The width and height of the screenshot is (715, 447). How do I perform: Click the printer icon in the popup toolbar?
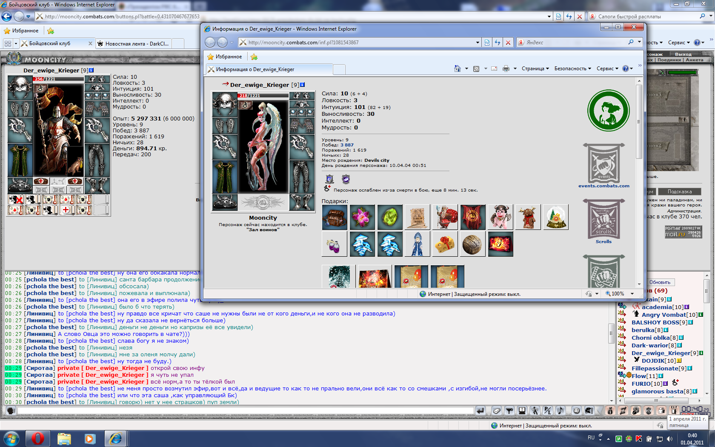pos(506,69)
